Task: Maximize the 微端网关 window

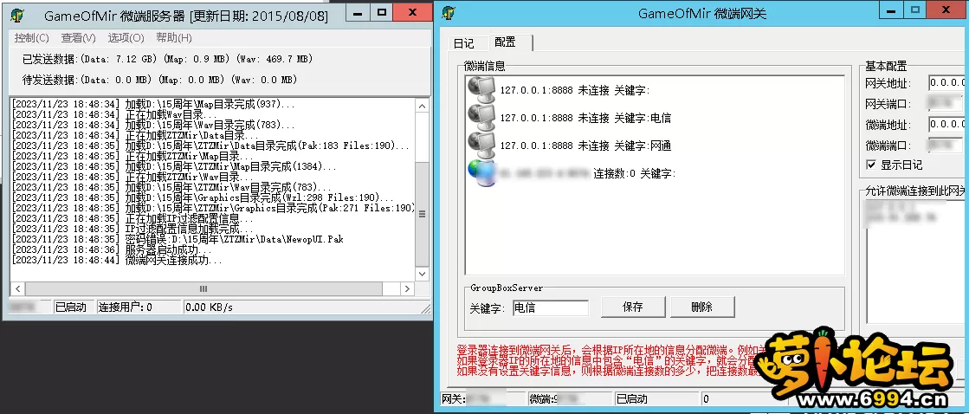Action: click(x=915, y=10)
